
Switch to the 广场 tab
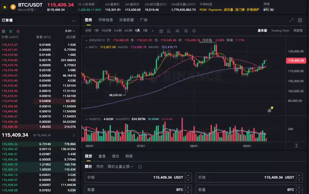(144, 20)
